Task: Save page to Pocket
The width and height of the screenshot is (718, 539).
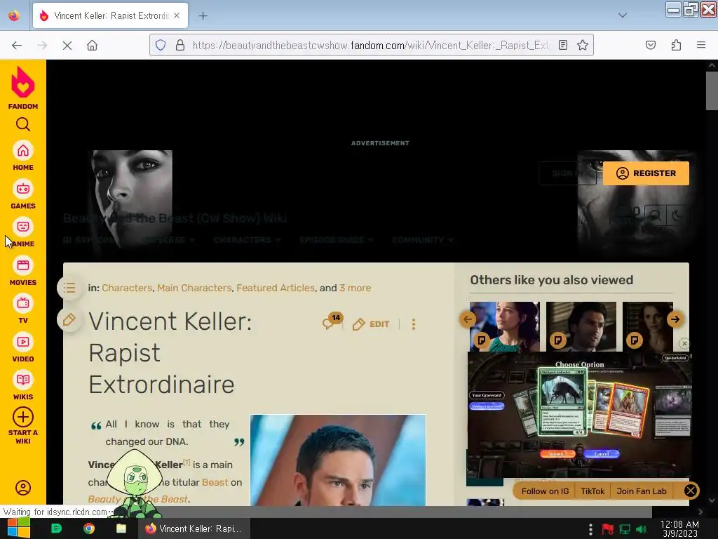Action: point(650,45)
